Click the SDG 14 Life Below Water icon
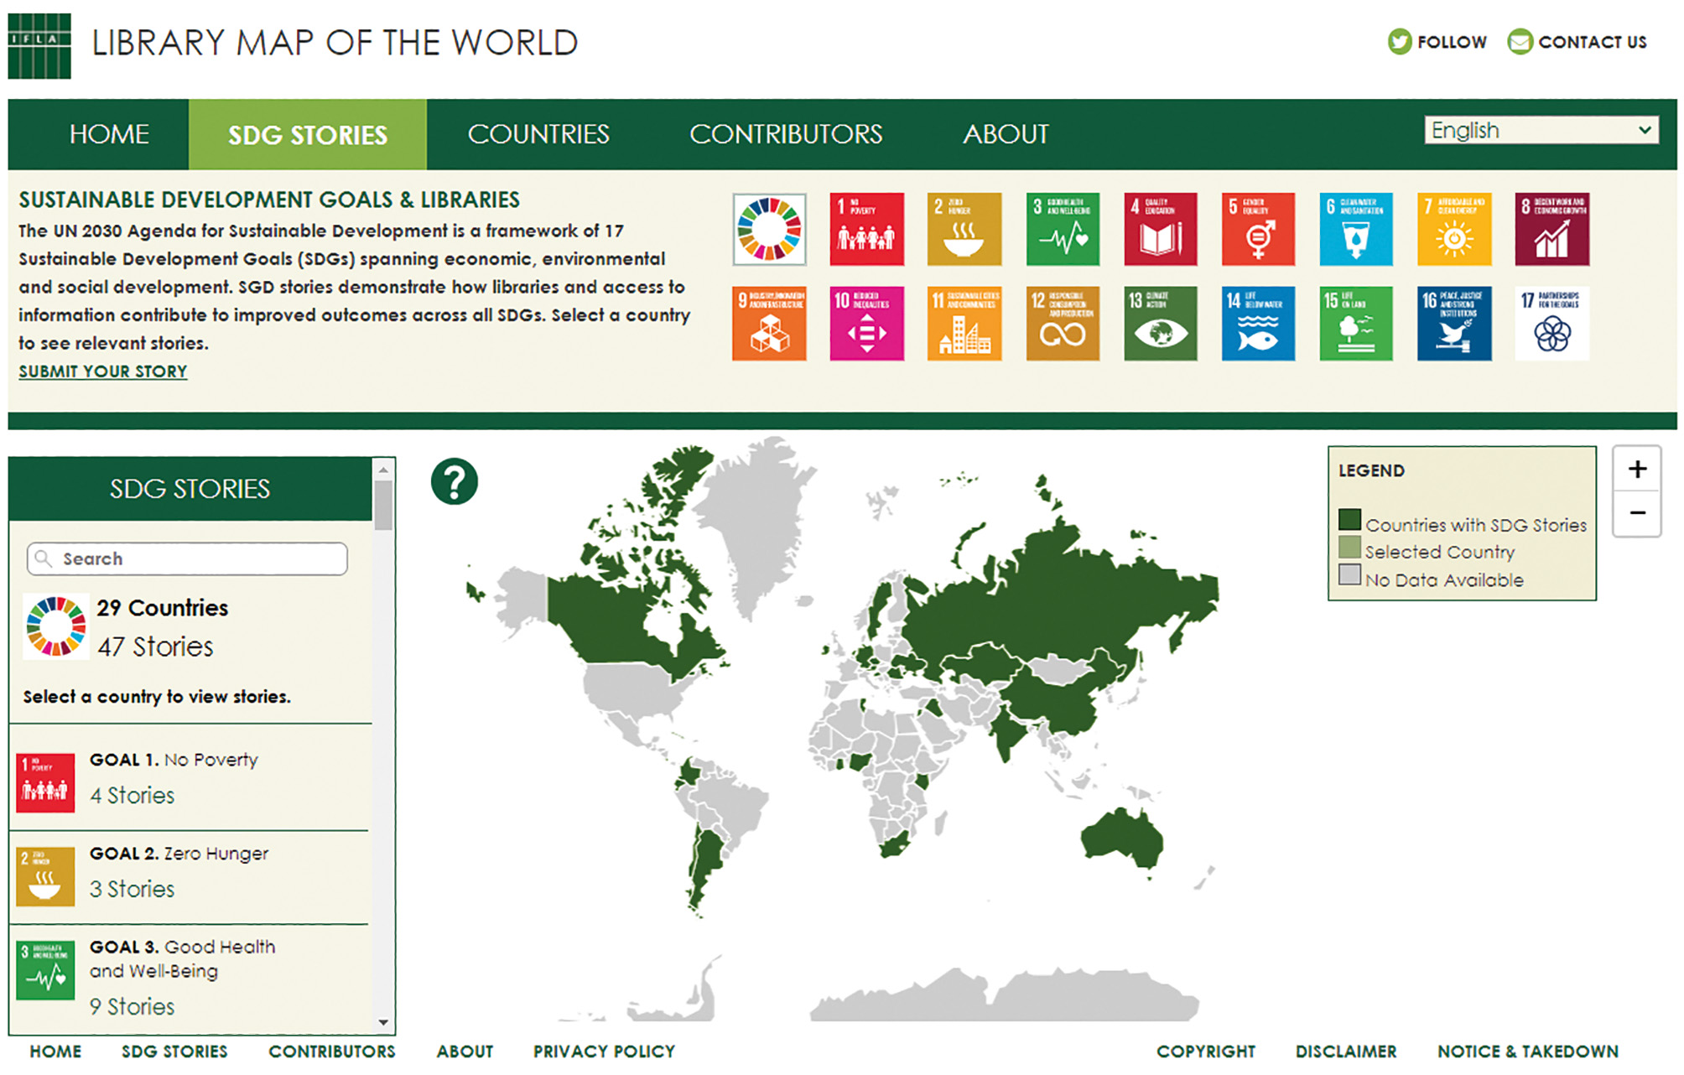Screen dimensions: 1684x1075 coord(1258,325)
